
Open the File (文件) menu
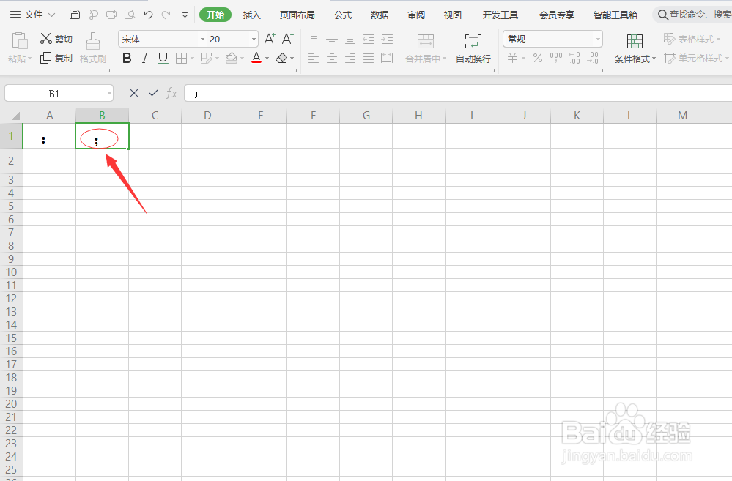click(x=33, y=15)
